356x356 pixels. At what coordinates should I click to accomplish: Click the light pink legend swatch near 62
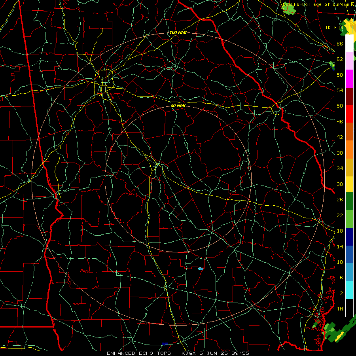point(349,61)
